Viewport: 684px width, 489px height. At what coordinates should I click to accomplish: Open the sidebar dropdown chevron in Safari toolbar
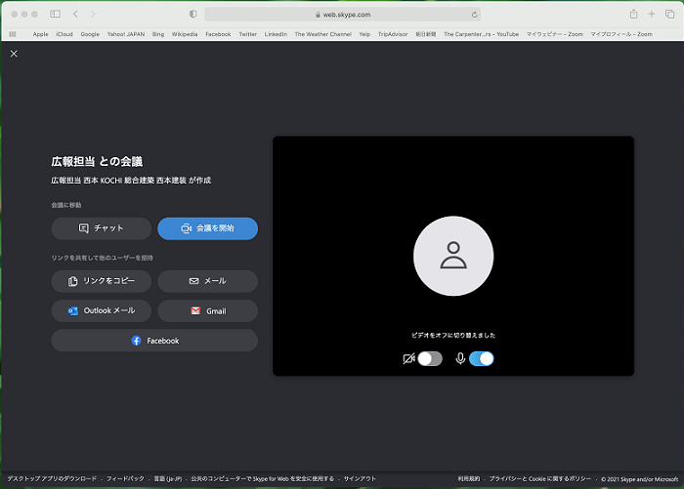[x=65, y=14]
